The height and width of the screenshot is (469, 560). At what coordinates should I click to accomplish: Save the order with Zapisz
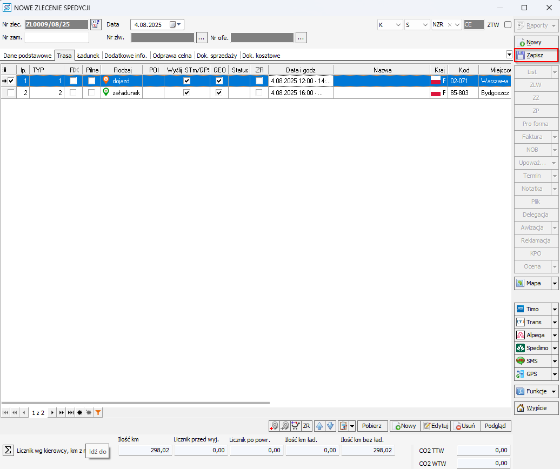(536, 55)
